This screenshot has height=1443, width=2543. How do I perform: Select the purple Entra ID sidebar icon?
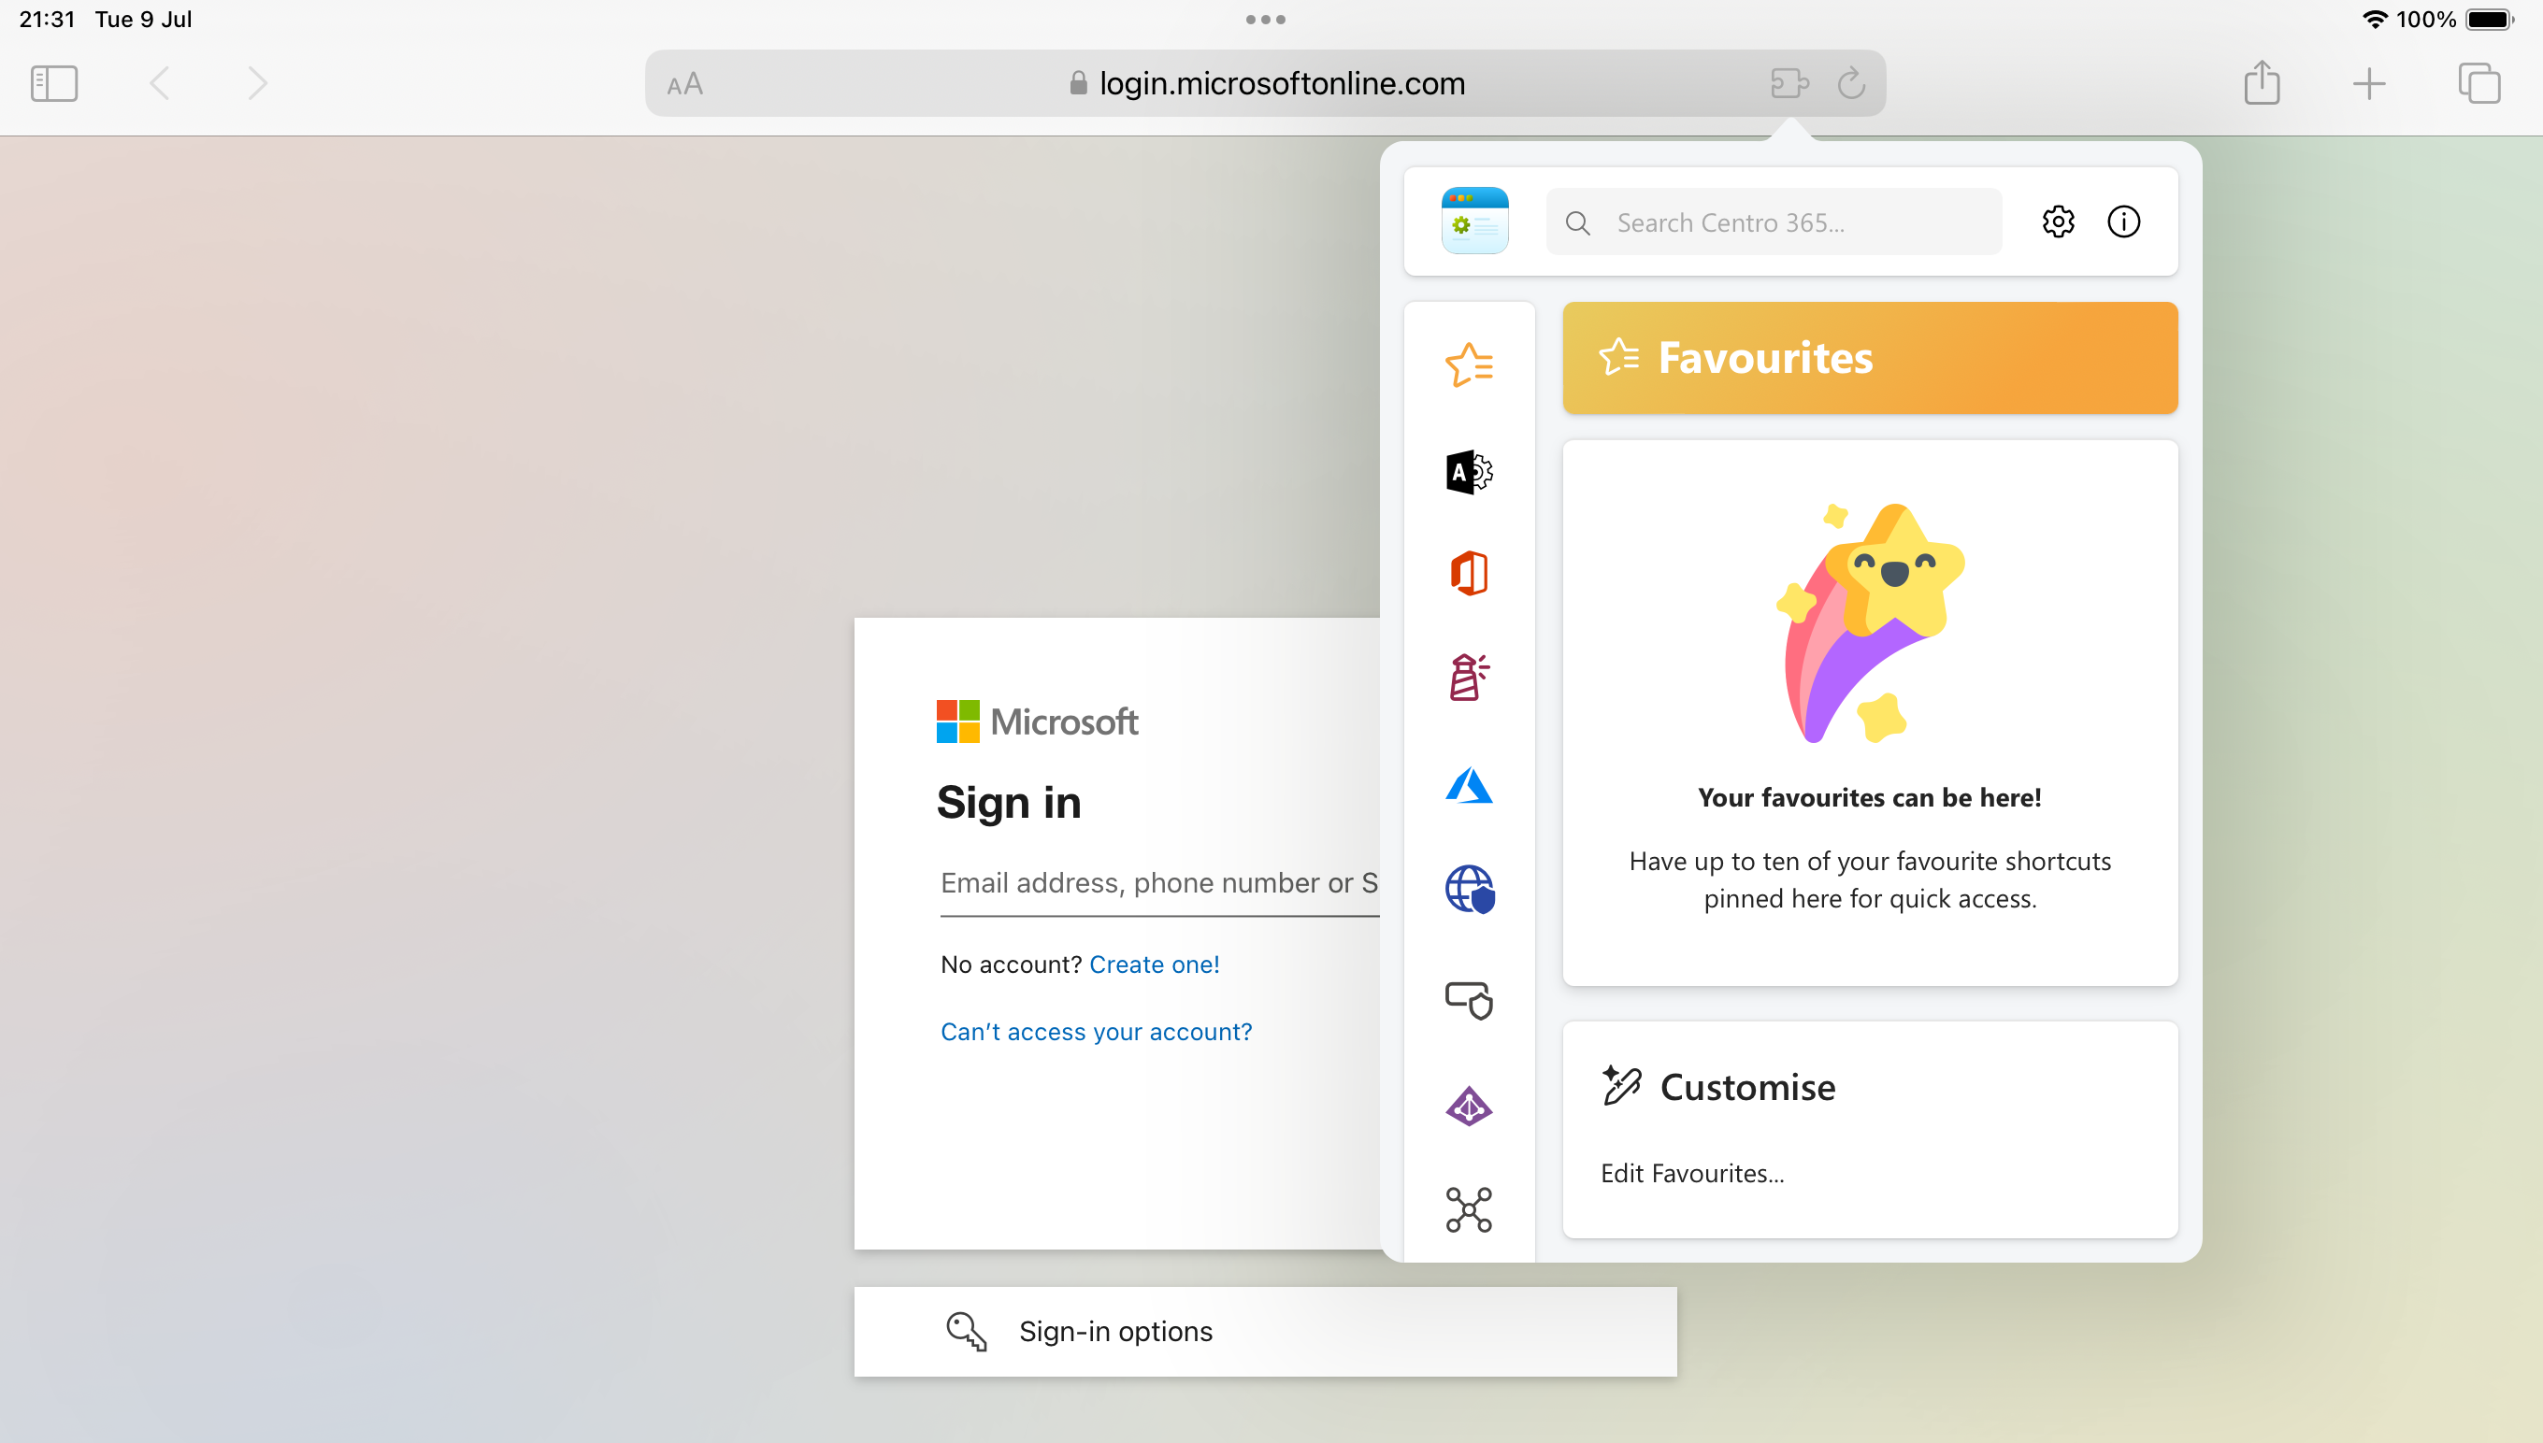click(x=1468, y=1105)
